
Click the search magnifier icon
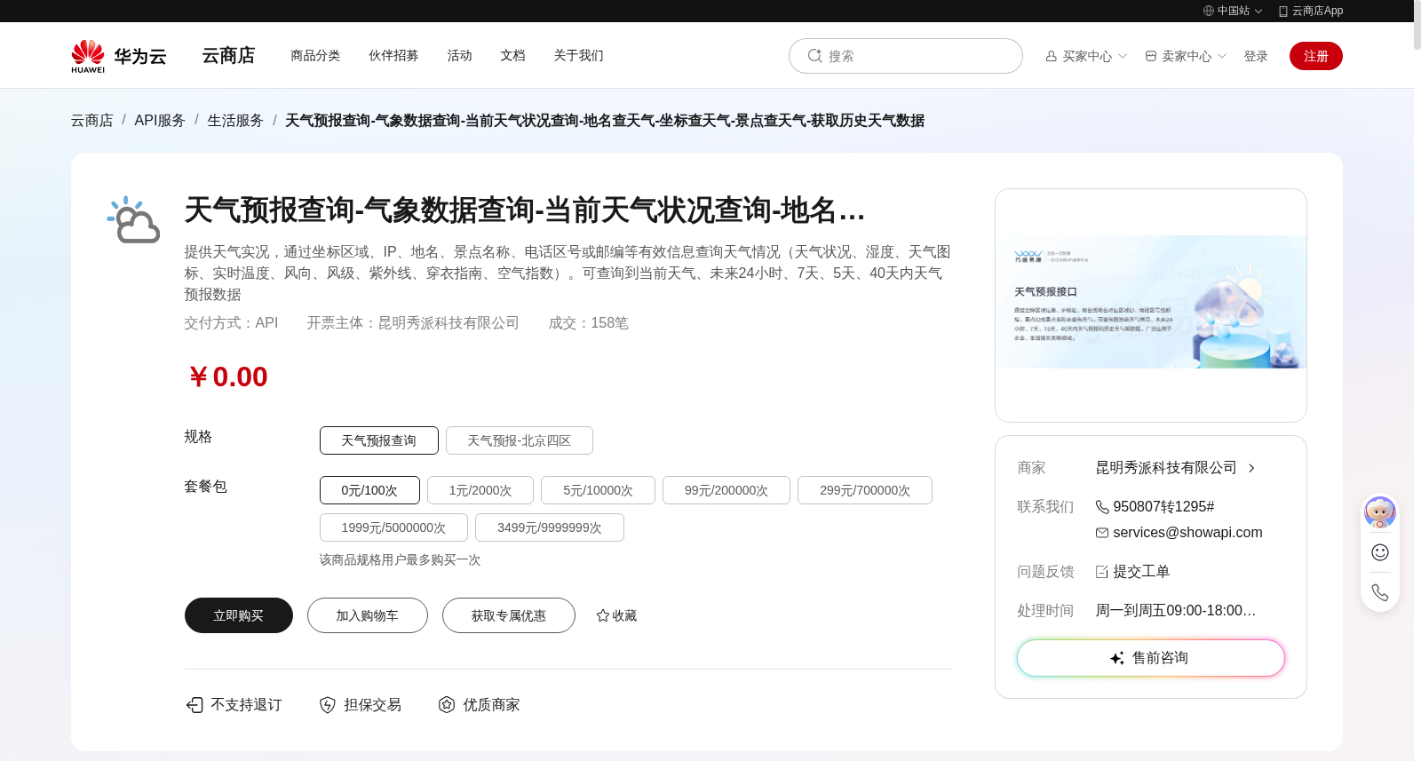pos(814,56)
